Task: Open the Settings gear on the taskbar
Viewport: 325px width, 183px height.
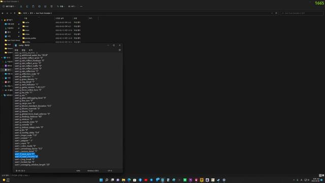Action: [224, 180]
